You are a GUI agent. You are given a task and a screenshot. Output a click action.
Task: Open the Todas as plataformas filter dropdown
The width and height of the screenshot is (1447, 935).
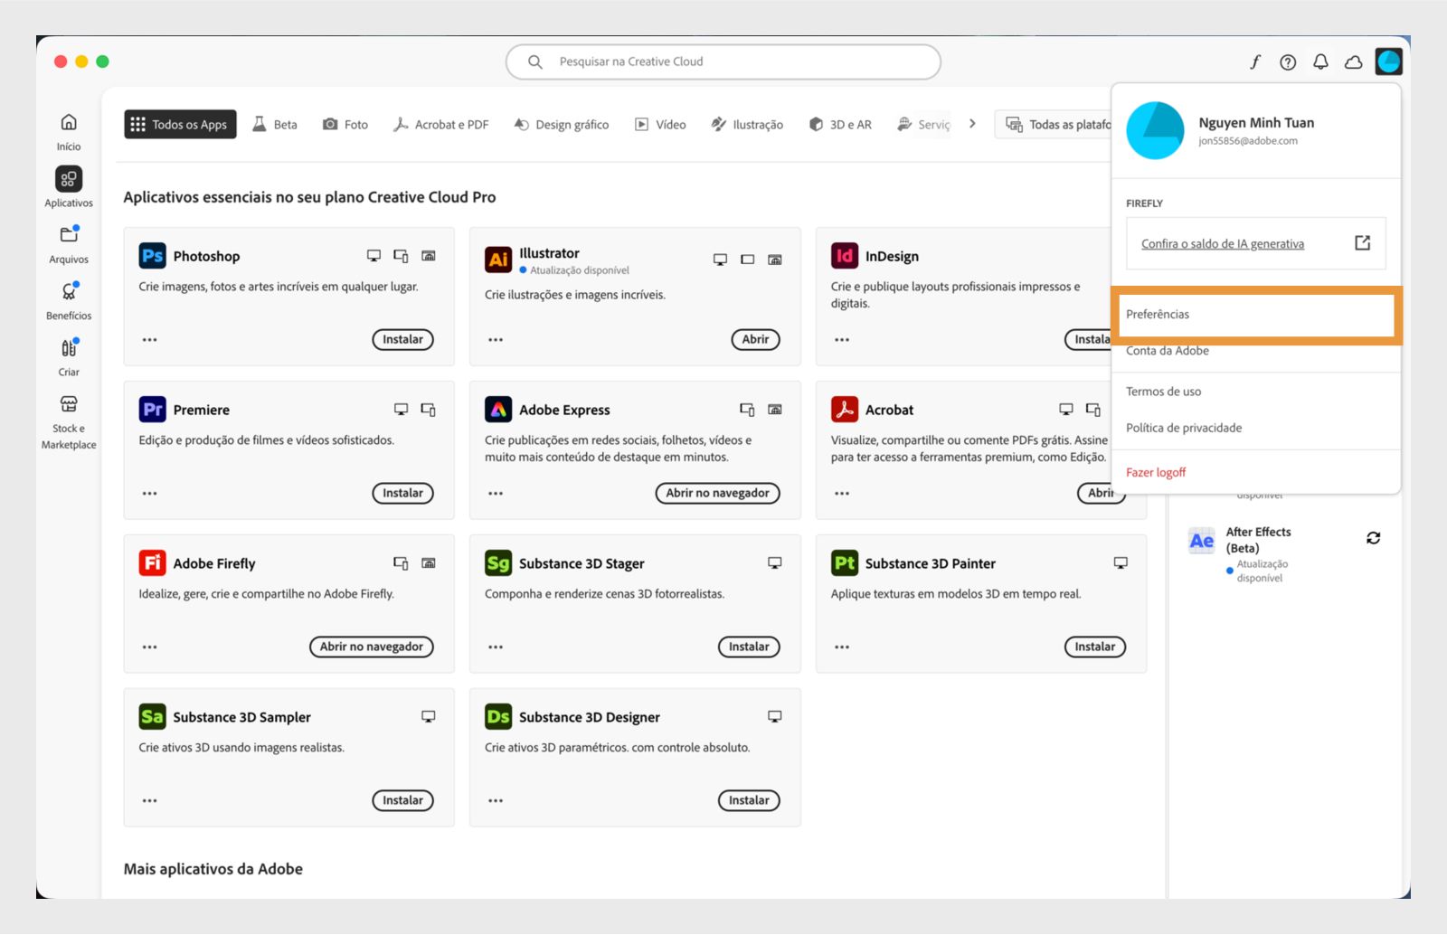pos(1055,124)
